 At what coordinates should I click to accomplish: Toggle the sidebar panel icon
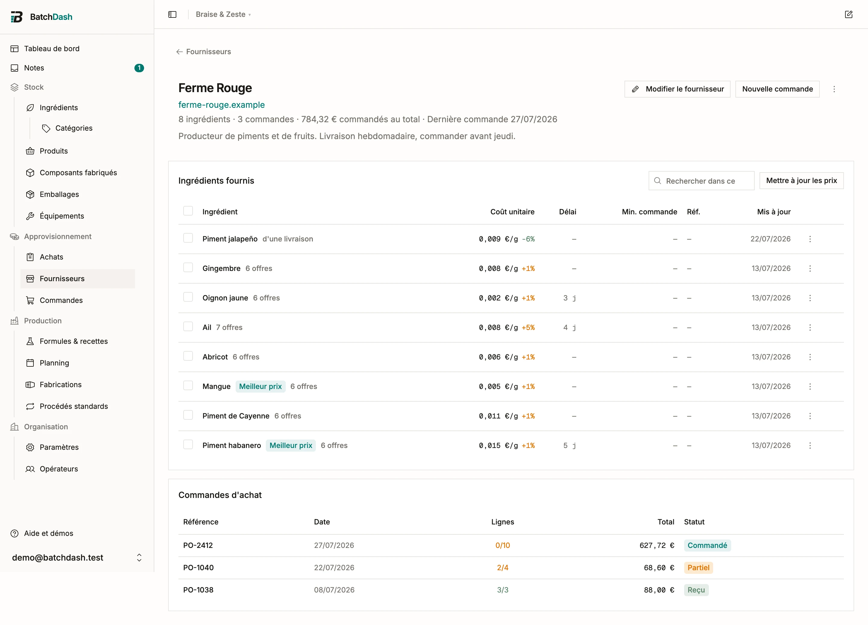click(172, 14)
